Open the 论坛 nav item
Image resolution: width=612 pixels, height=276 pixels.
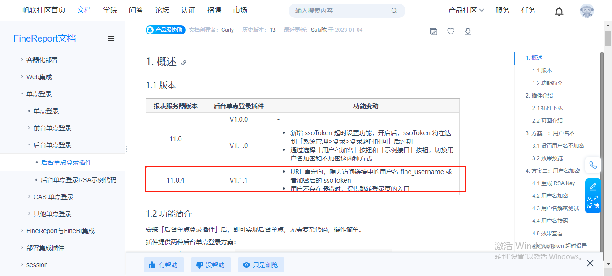162,10
